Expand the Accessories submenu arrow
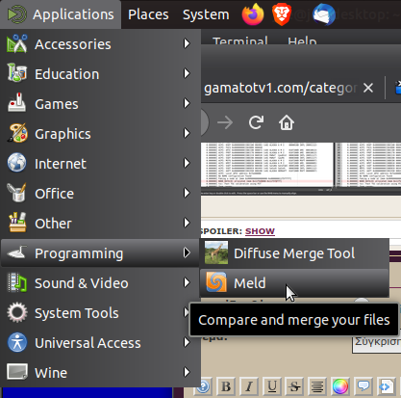 187,43
